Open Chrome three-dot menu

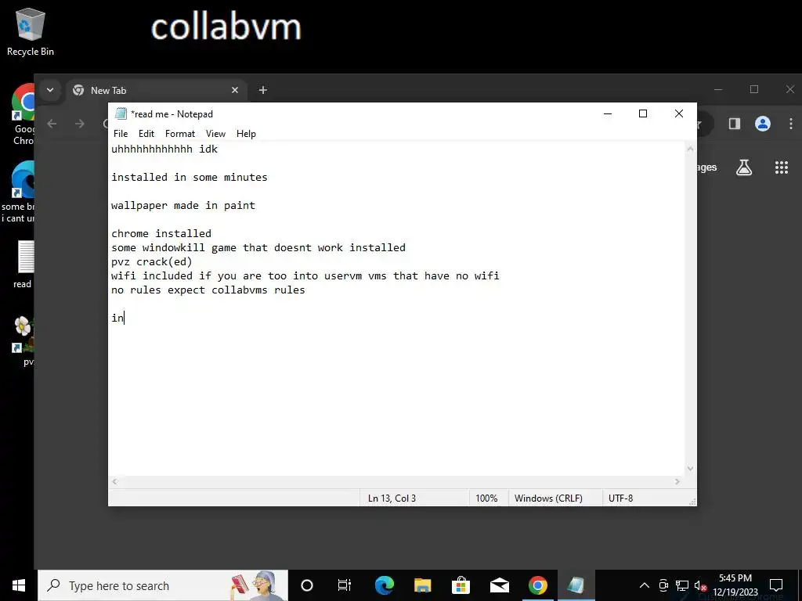click(x=791, y=123)
